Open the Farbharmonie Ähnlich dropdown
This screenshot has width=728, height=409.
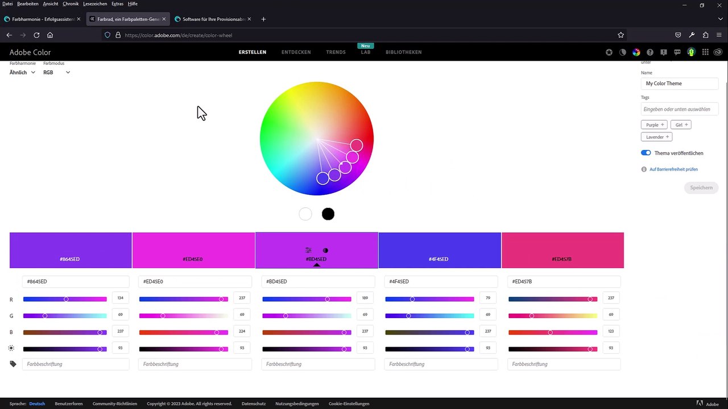(23, 72)
